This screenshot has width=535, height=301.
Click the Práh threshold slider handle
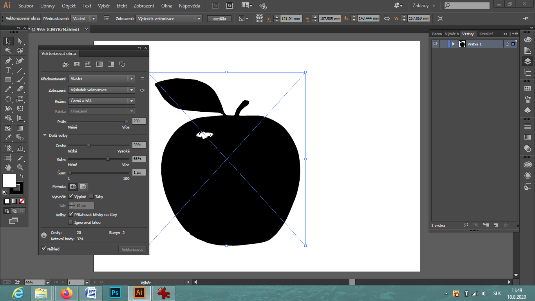coord(127,121)
